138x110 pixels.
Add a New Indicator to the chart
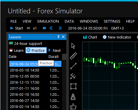coord(117,37)
